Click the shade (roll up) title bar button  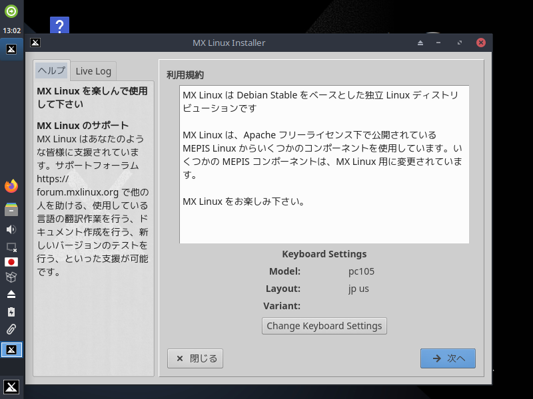(420, 43)
